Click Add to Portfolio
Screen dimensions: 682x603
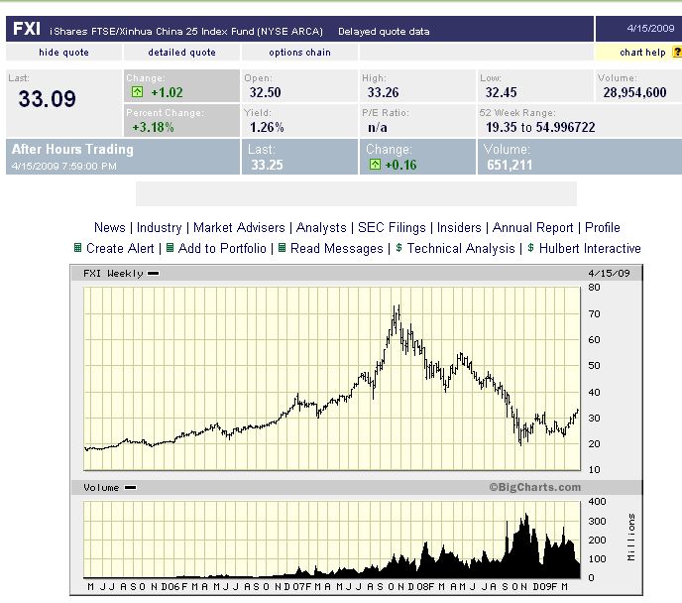[x=222, y=248]
